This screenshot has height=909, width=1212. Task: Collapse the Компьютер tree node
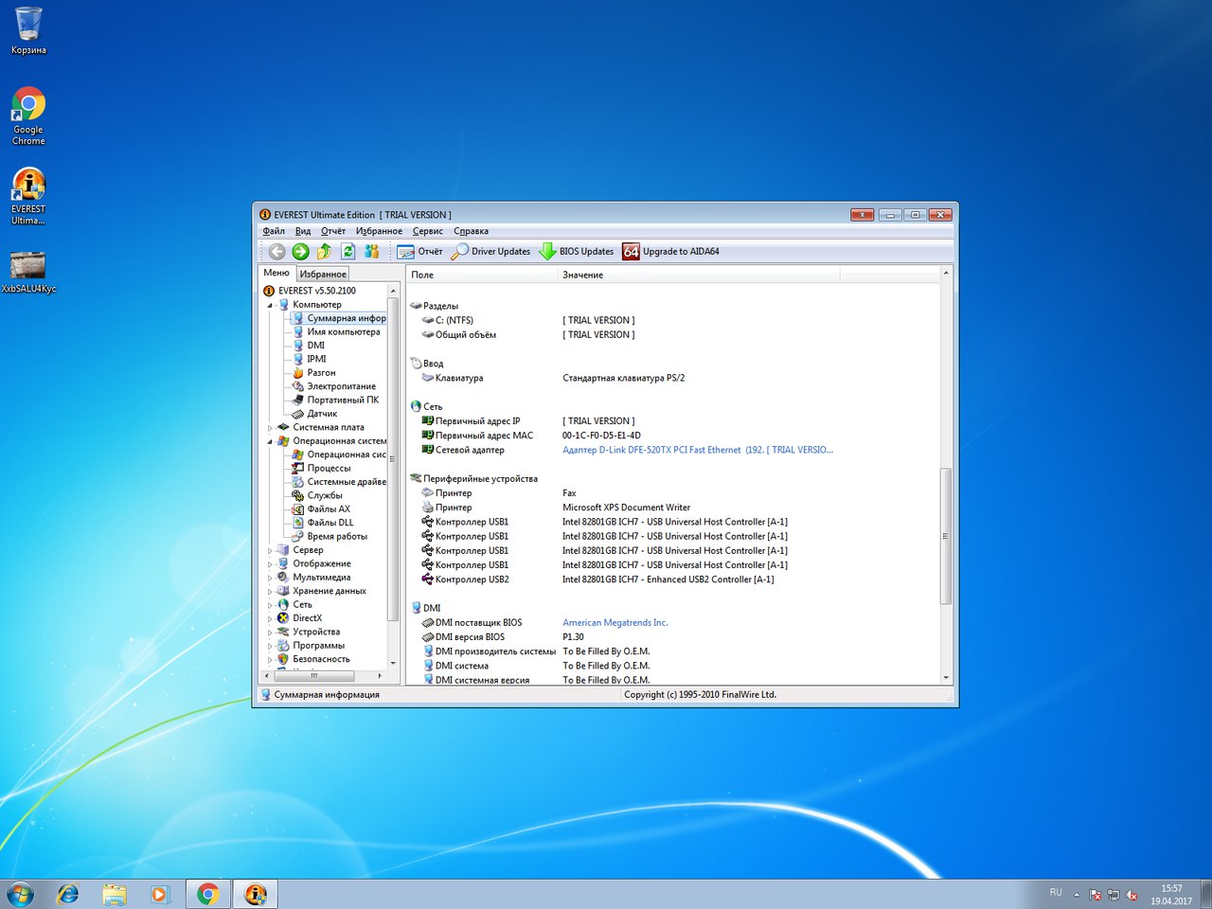tap(270, 305)
